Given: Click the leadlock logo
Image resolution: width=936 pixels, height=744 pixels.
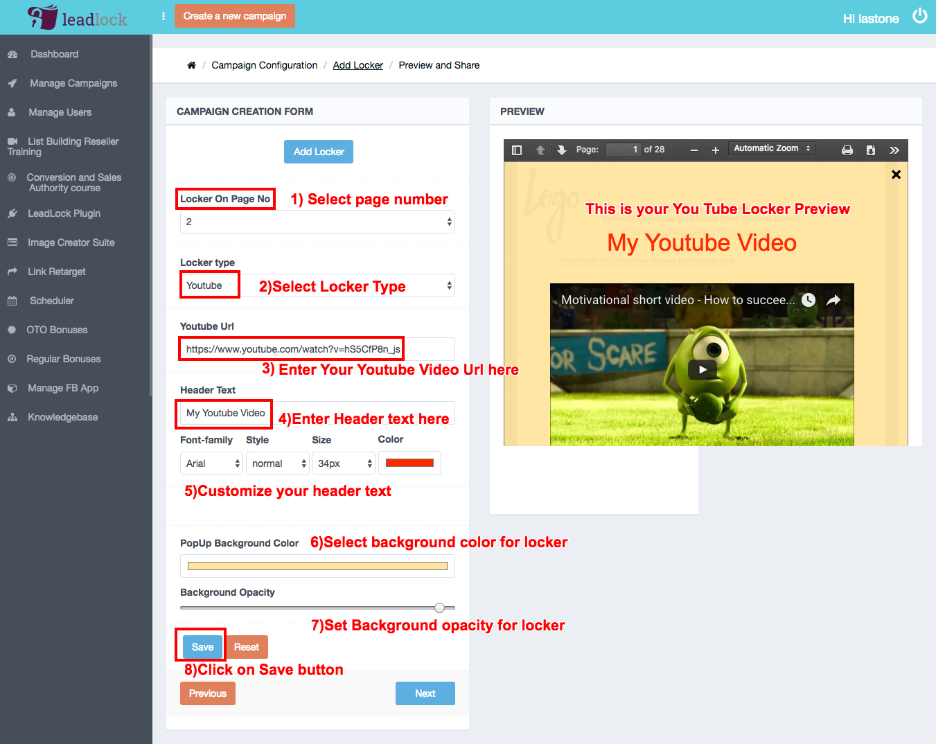Looking at the screenshot, I should [77, 17].
